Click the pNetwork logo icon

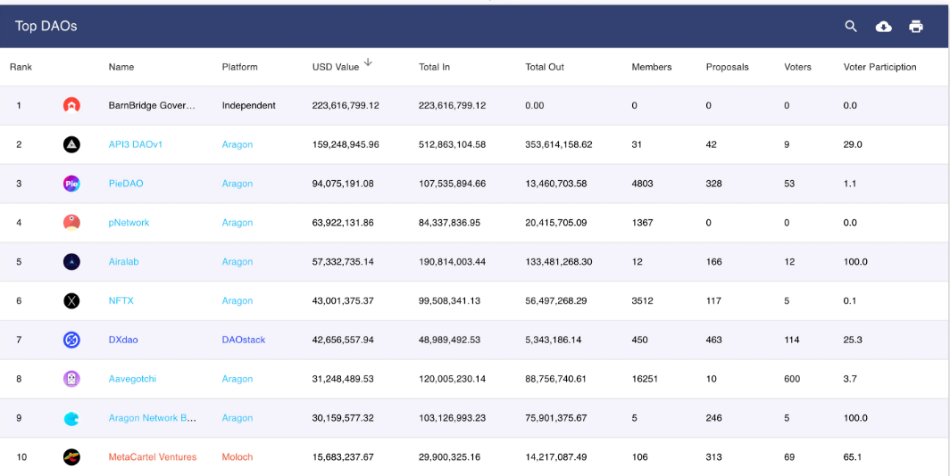tap(71, 223)
